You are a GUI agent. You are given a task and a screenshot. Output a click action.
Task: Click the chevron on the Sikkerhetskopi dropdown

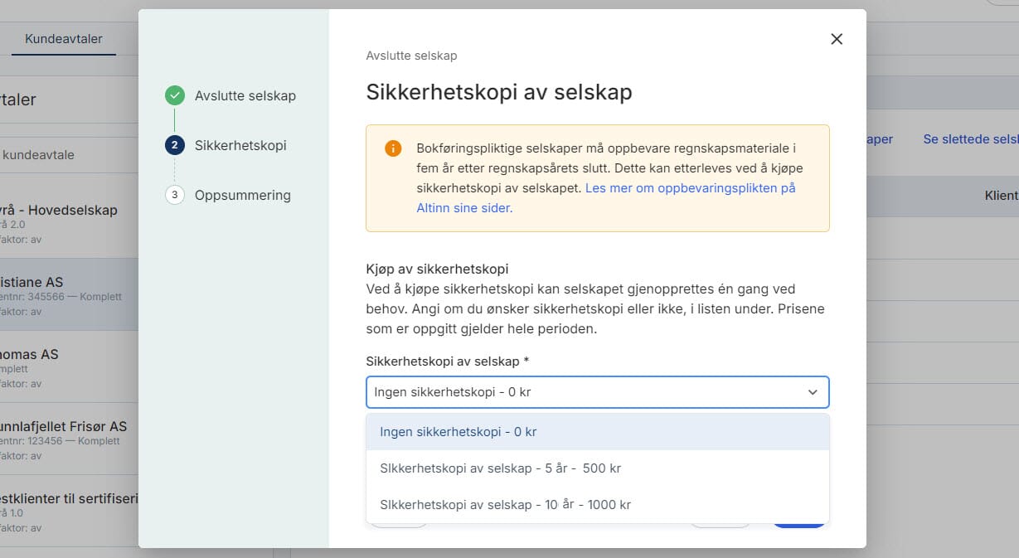(x=812, y=392)
